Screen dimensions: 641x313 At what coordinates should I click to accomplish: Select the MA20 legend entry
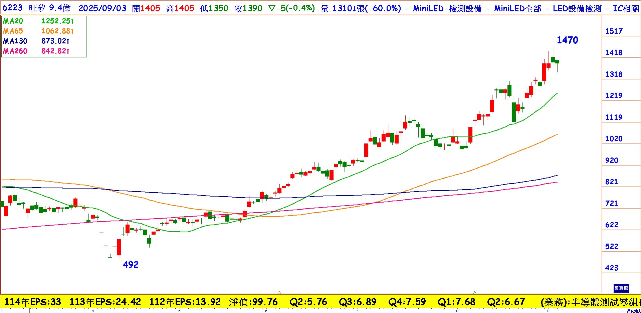pyautogui.click(x=13, y=21)
